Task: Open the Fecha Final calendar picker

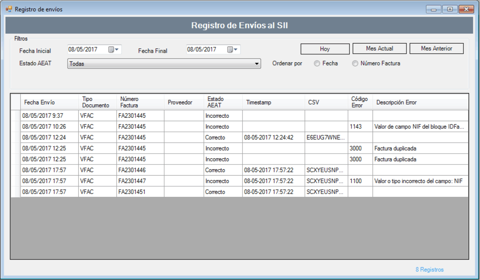Action: [x=232, y=50]
